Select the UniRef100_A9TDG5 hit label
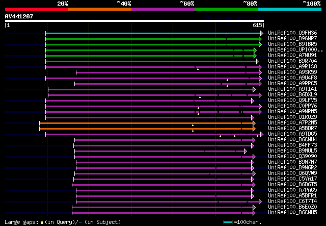 coord(292,134)
